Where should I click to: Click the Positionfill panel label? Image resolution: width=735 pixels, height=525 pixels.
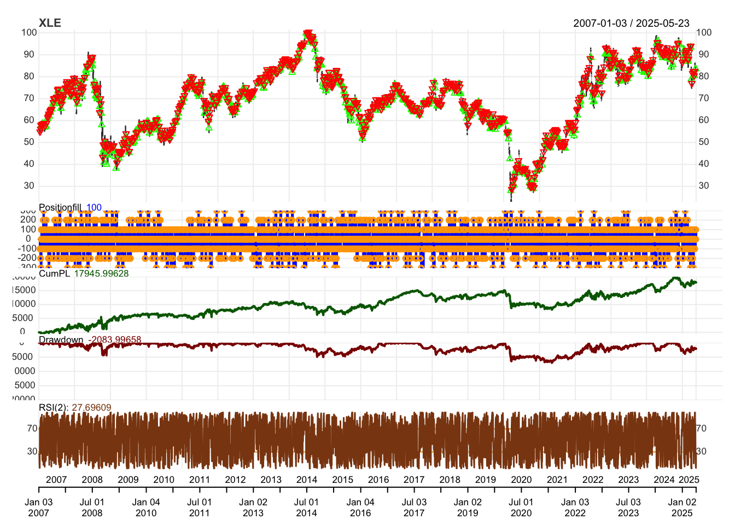coord(60,207)
